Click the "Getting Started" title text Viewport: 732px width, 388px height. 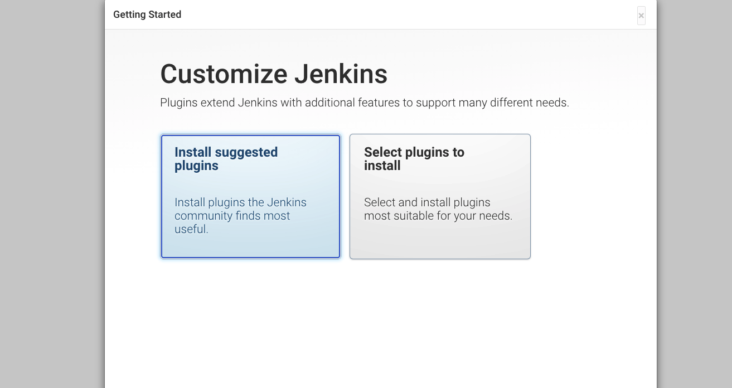pyautogui.click(x=147, y=14)
